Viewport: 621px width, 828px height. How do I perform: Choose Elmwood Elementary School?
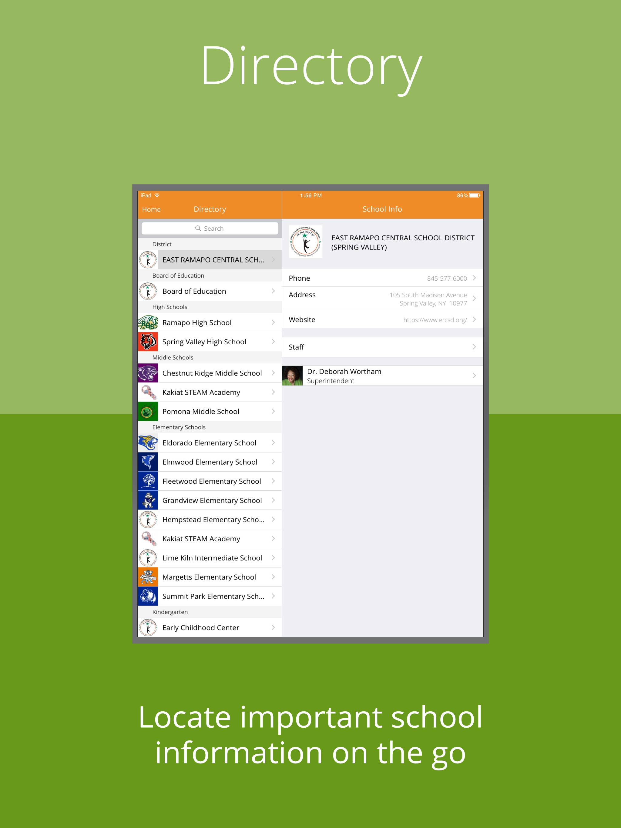pos(210,462)
